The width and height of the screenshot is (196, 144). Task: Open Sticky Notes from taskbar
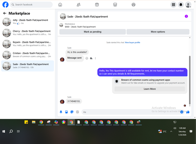click(26, 122)
